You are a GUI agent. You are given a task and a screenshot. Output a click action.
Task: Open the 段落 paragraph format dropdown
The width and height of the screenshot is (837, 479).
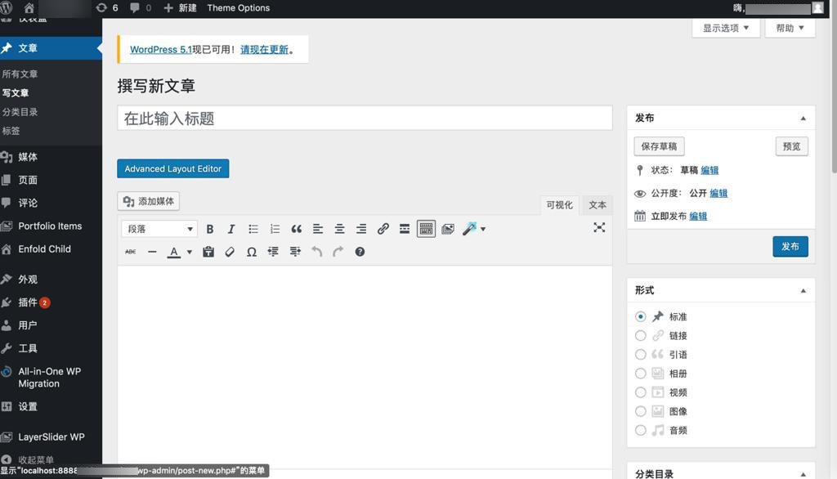[159, 229]
